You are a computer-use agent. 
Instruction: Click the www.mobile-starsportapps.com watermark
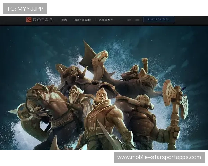click(159, 157)
